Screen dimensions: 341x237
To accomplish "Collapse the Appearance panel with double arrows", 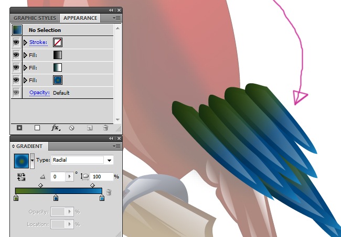I will click(x=111, y=10).
